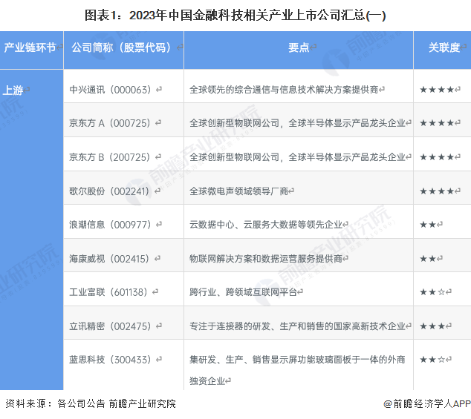Screen dimensions: 471x419
Task: Click the star rating for 中兴通讯
Action: pos(437,90)
